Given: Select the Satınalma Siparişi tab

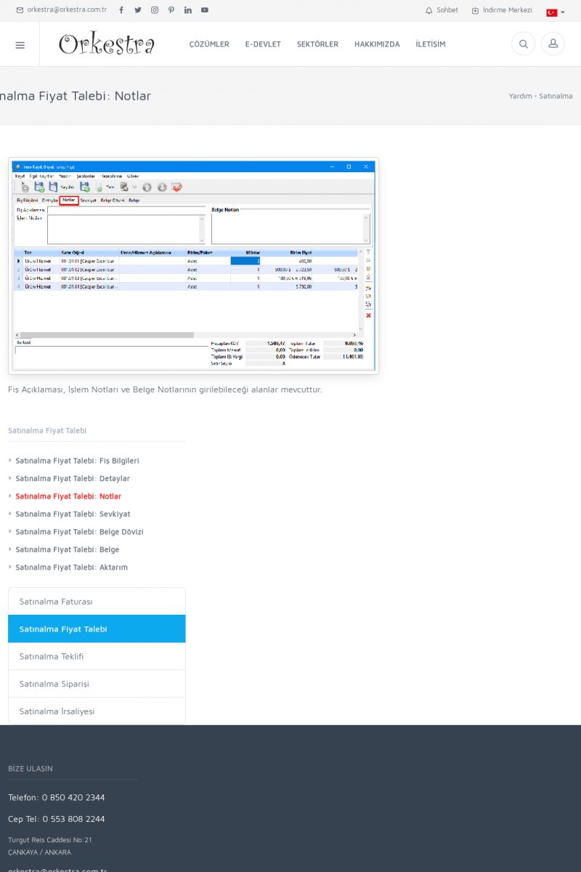Looking at the screenshot, I should pyautogui.click(x=97, y=684).
